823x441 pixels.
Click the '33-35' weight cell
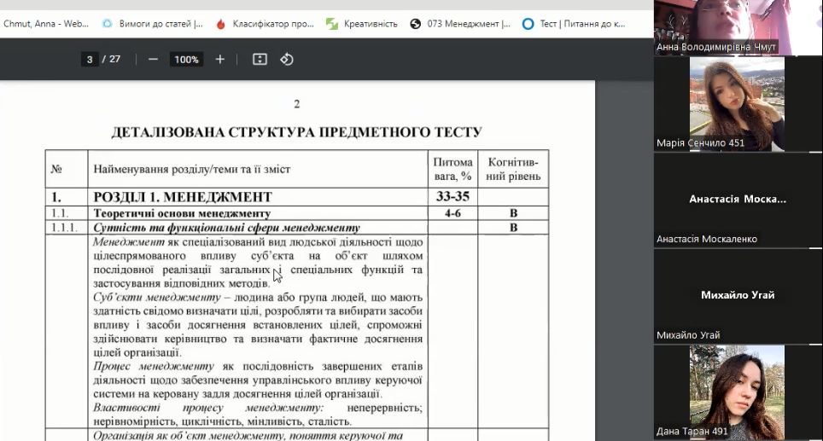coord(452,197)
